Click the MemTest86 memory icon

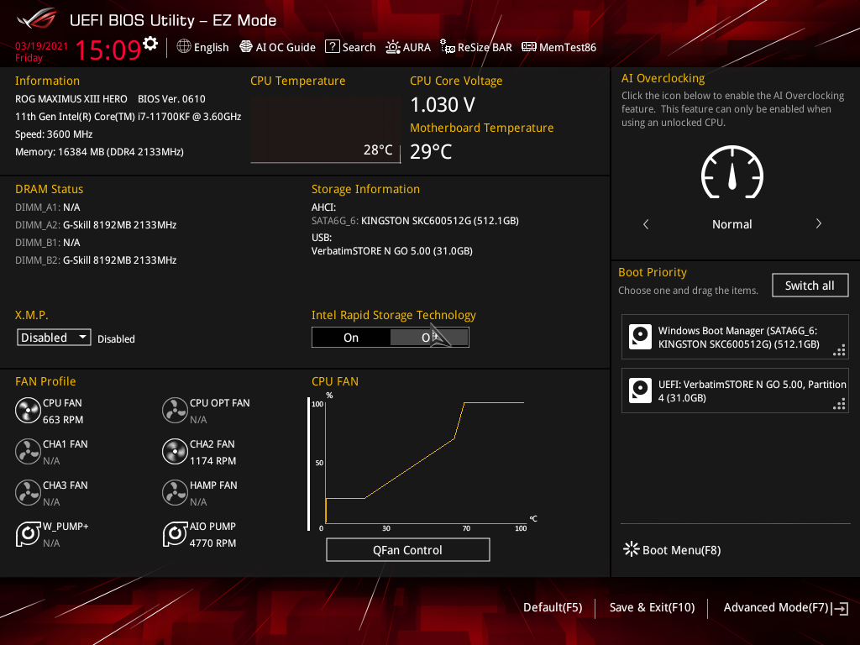click(x=529, y=47)
